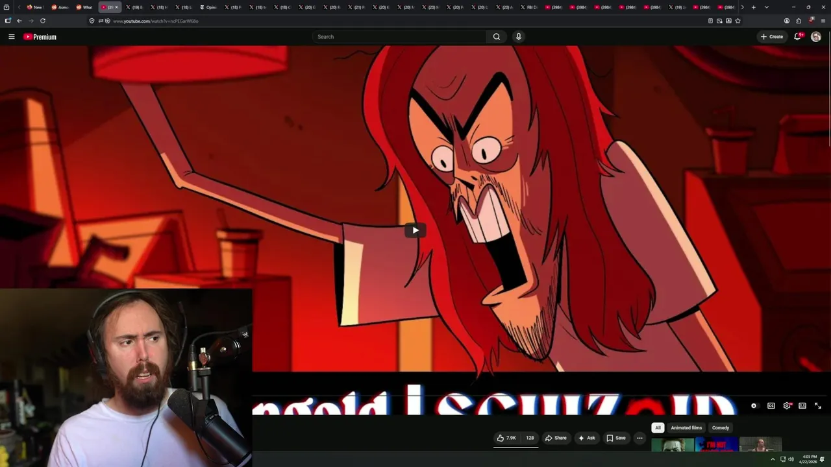Screen dimensions: 831x467
Task: Open site shield tracking protection info
Action: point(92,21)
